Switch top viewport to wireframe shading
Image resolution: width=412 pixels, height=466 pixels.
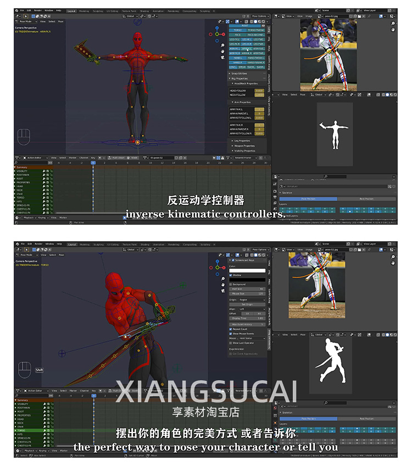tap(252, 21)
